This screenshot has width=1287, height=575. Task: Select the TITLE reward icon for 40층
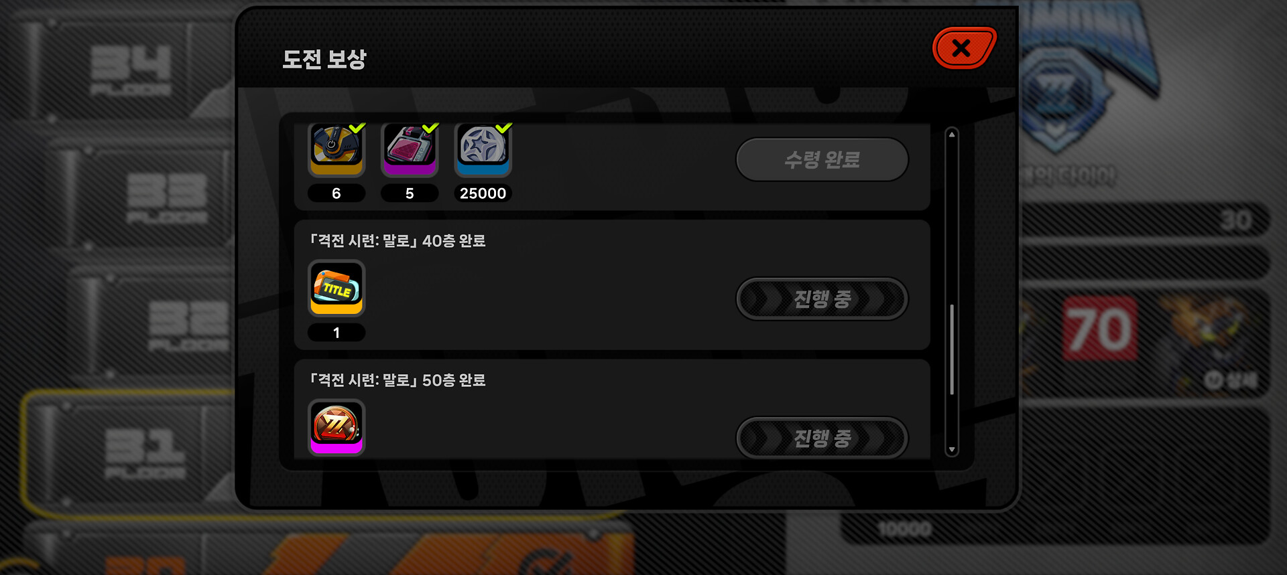point(336,288)
